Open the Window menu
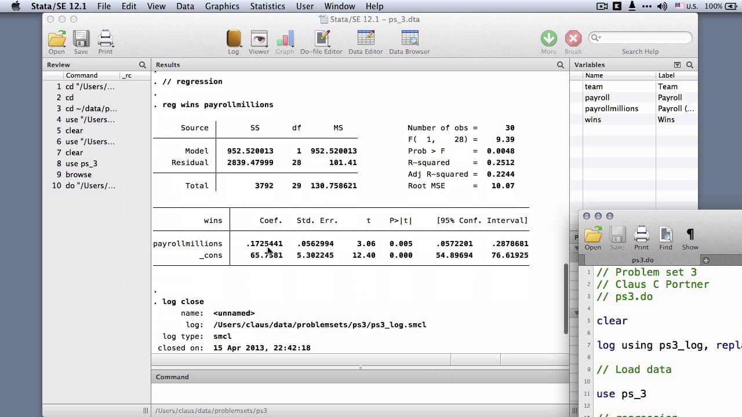Viewport: 742px width, 417px height. point(339,6)
